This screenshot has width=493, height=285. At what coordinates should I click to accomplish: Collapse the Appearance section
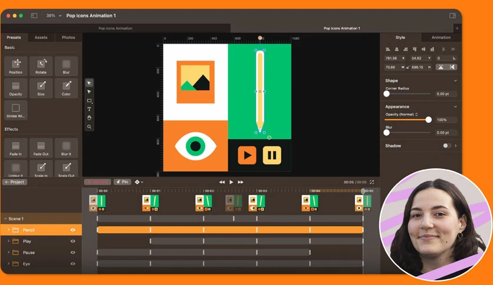click(x=455, y=107)
